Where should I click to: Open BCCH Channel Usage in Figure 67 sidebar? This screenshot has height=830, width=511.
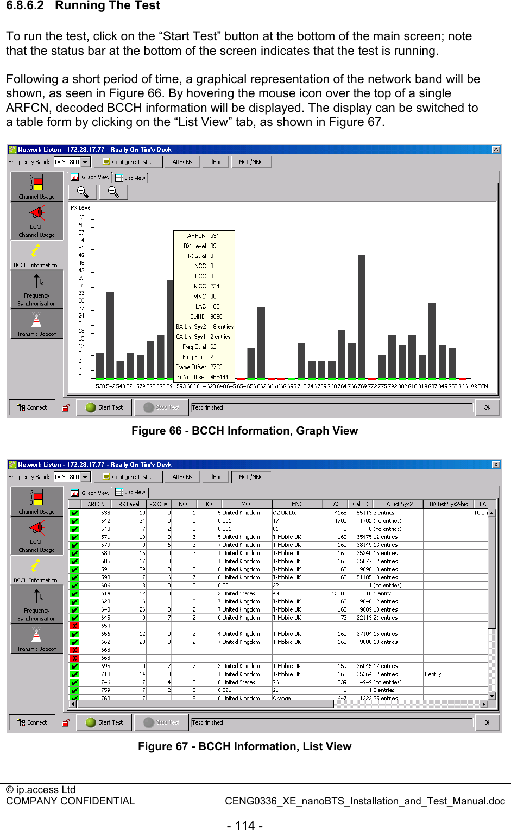click(36, 536)
